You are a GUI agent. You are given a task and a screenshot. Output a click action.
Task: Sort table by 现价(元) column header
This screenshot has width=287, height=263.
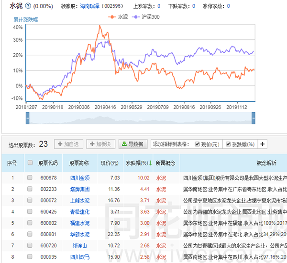pyautogui.click(x=110, y=163)
